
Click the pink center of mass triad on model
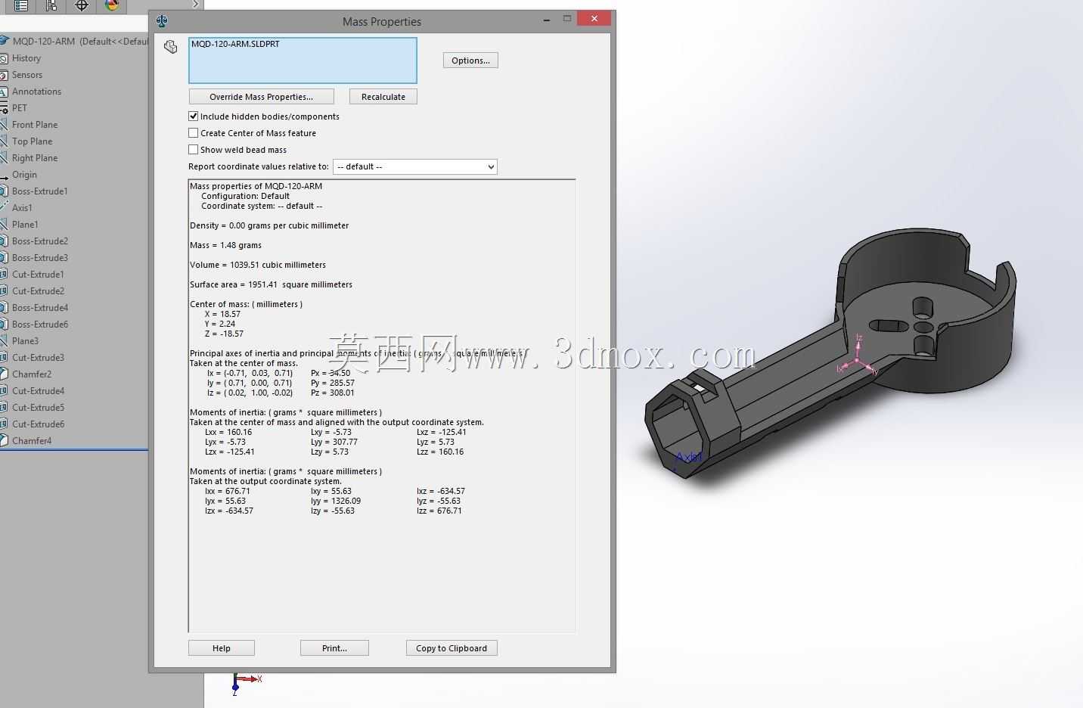tap(857, 356)
